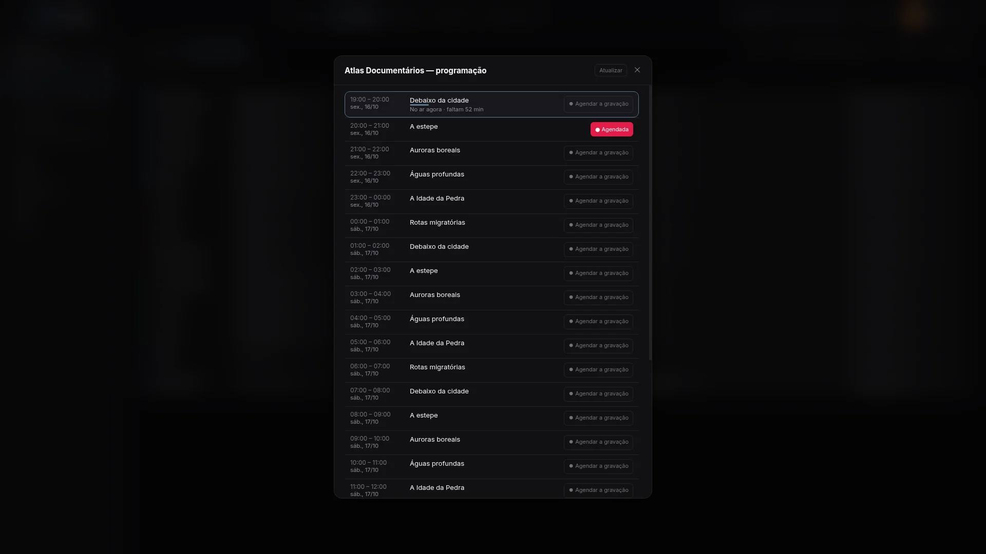Screen dimensions: 986x554
Task: Schedule recording for 07:00 Debaixo da cidade
Action: tap(598, 394)
